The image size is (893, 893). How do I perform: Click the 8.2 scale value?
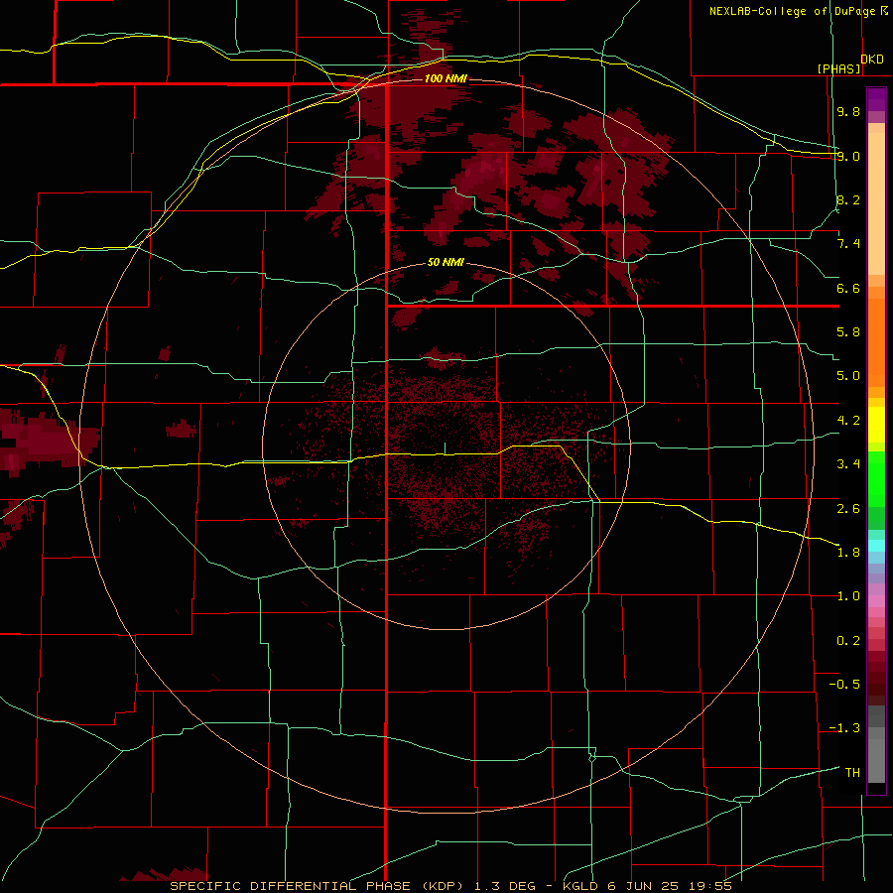click(x=848, y=199)
